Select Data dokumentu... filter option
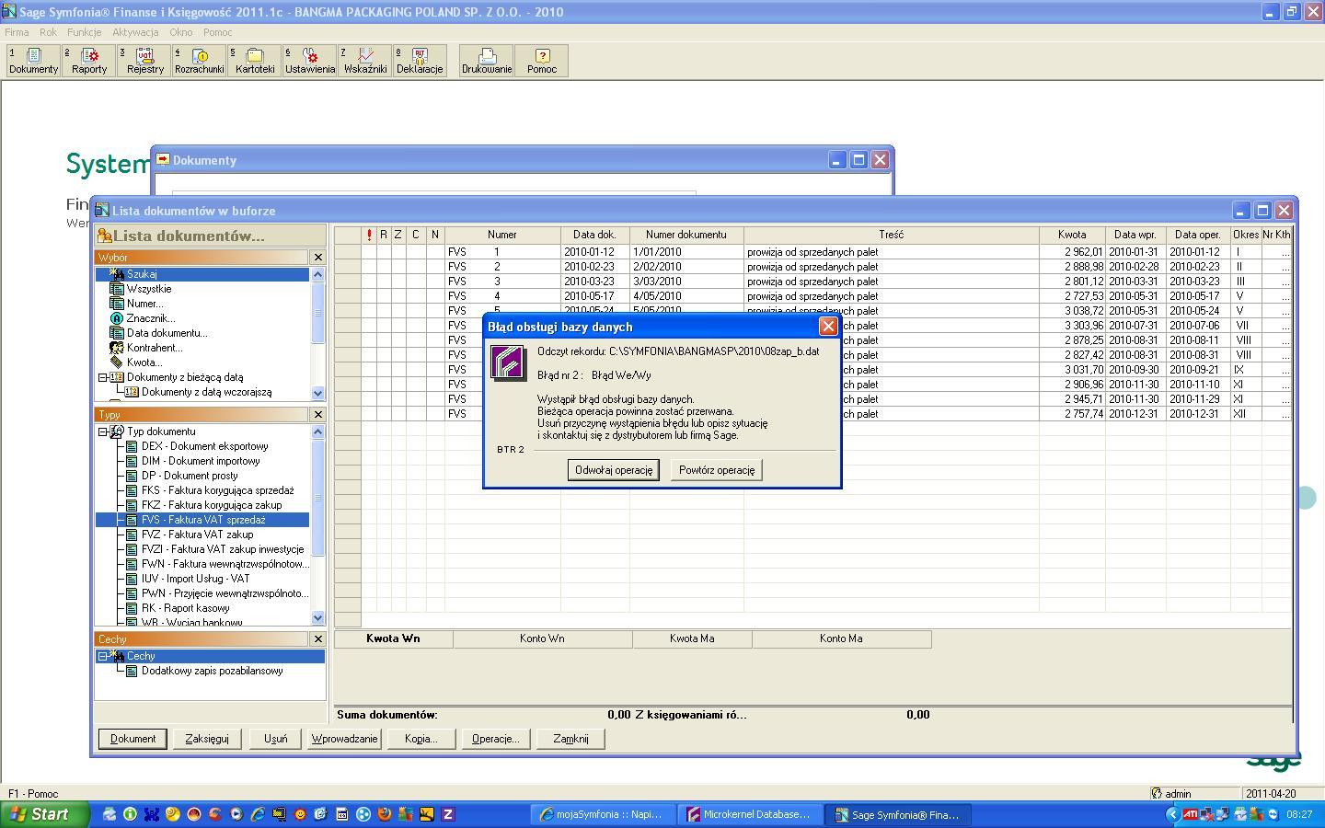Image resolution: width=1325 pixels, height=828 pixels. 167,333
